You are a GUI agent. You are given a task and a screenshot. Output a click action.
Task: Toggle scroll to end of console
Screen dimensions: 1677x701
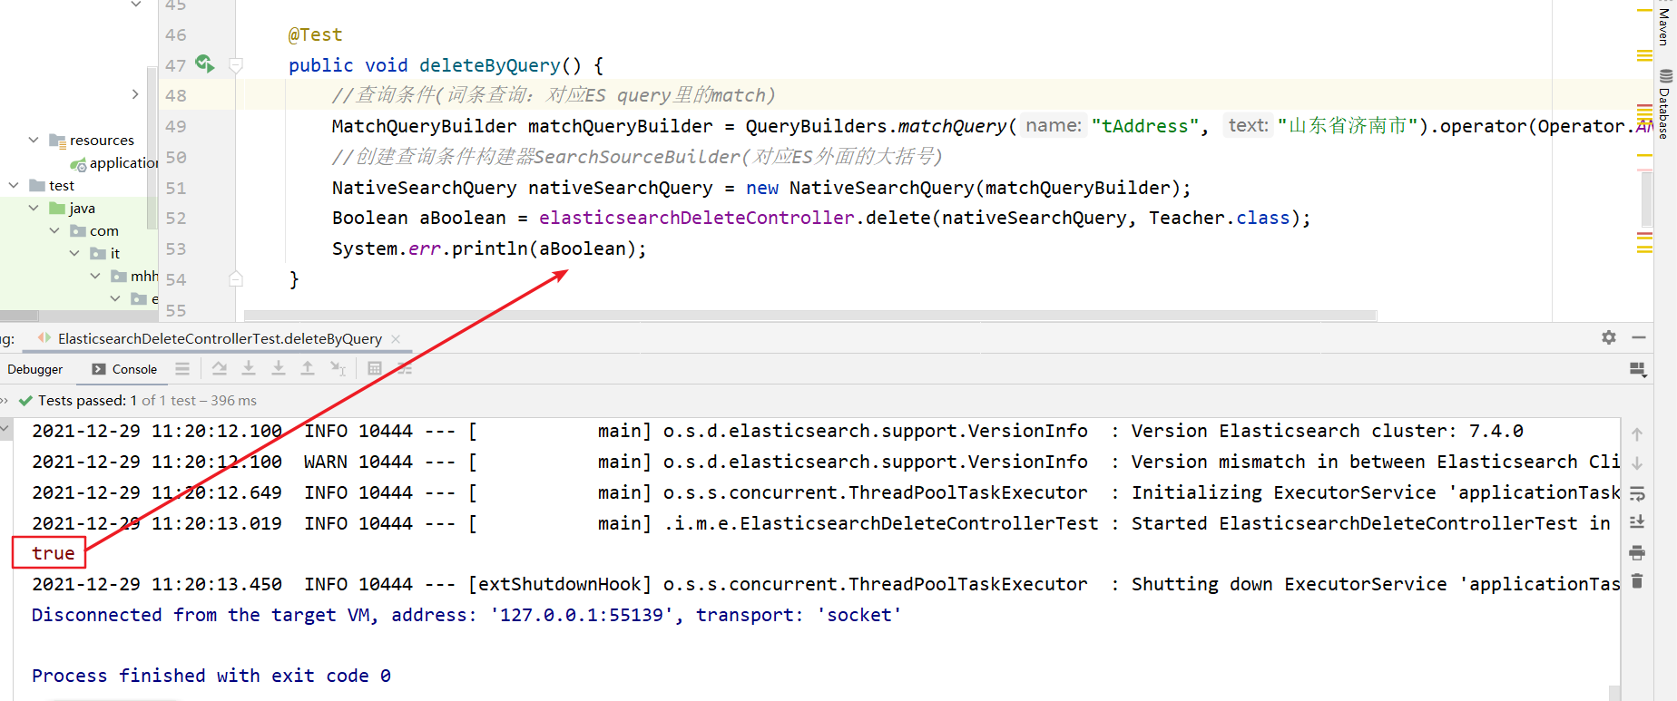(x=1637, y=522)
